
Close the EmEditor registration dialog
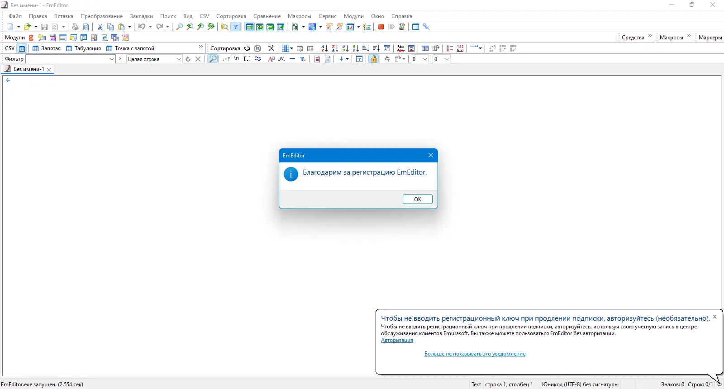coord(431,155)
